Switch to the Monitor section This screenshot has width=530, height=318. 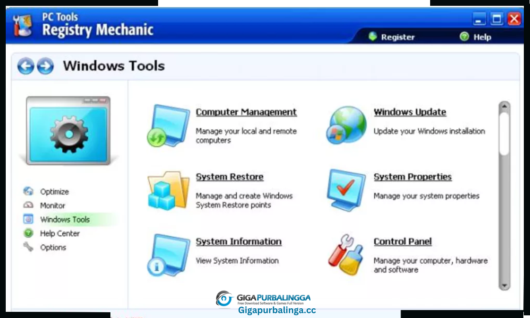[53, 205]
